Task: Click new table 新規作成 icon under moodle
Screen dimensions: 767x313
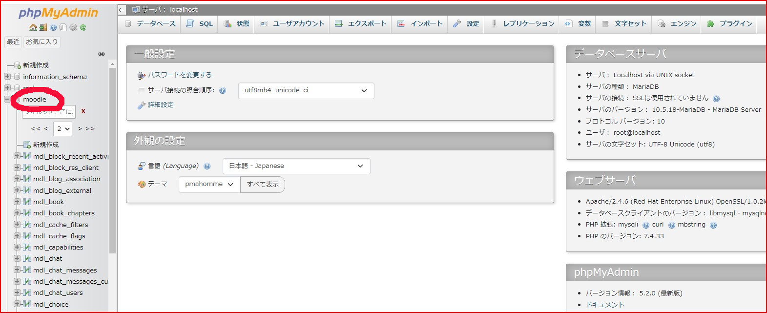Action: (27, 145)
